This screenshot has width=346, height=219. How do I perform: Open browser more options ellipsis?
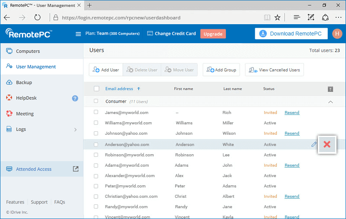(x=338, y=17)
